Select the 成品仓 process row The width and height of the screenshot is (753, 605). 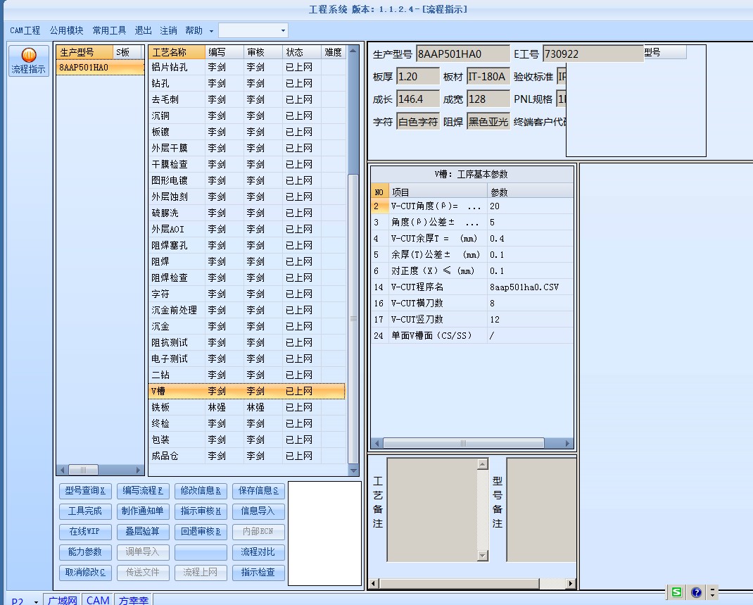tap(247, 456)
